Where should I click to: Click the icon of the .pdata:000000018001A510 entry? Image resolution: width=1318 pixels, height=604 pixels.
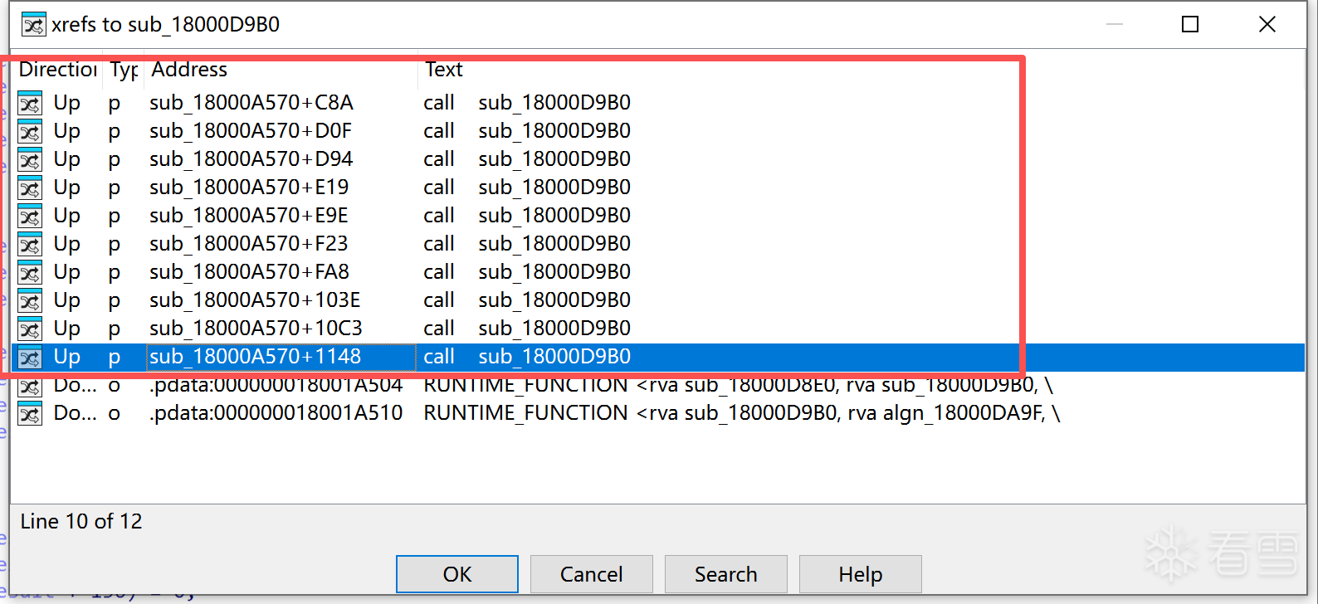coord(30,413)
